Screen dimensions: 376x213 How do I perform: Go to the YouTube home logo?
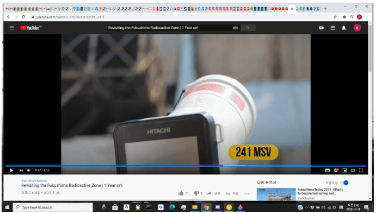pos(30,28)
